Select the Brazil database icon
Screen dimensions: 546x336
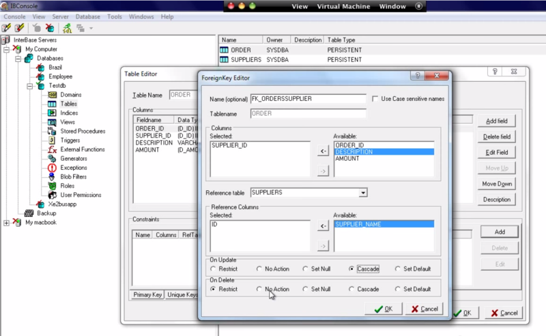click(40, 67)
